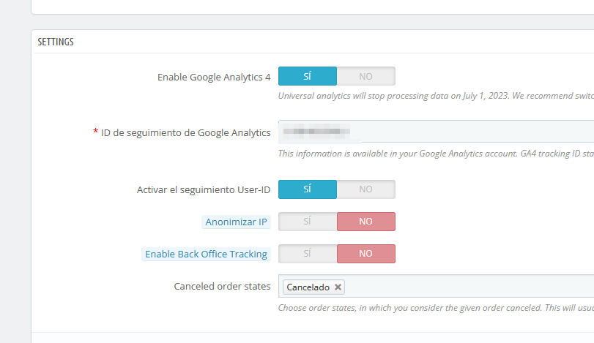Click NO on the Anonimizar IP switch

pos(365,222)
